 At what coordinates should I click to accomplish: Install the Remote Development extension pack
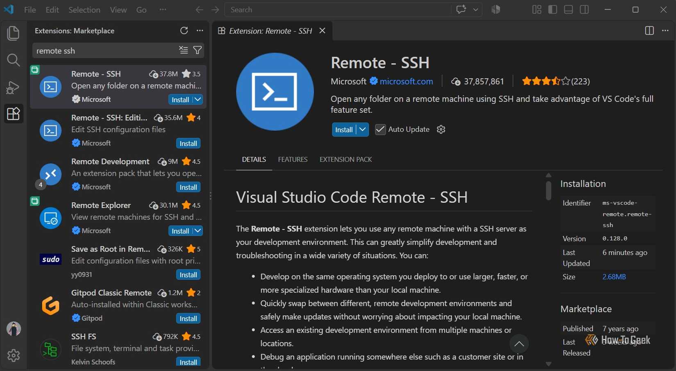(x=188, y=187)
